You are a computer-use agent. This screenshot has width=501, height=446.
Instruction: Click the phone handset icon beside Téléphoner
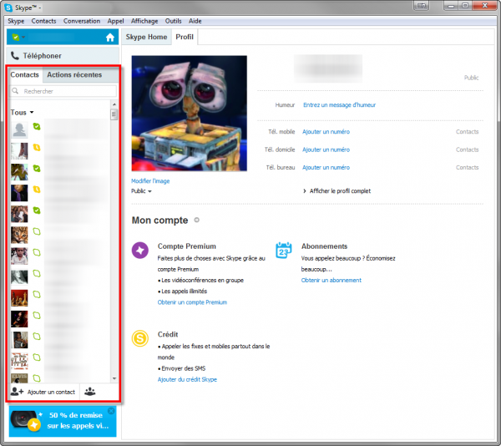(15, 56)
